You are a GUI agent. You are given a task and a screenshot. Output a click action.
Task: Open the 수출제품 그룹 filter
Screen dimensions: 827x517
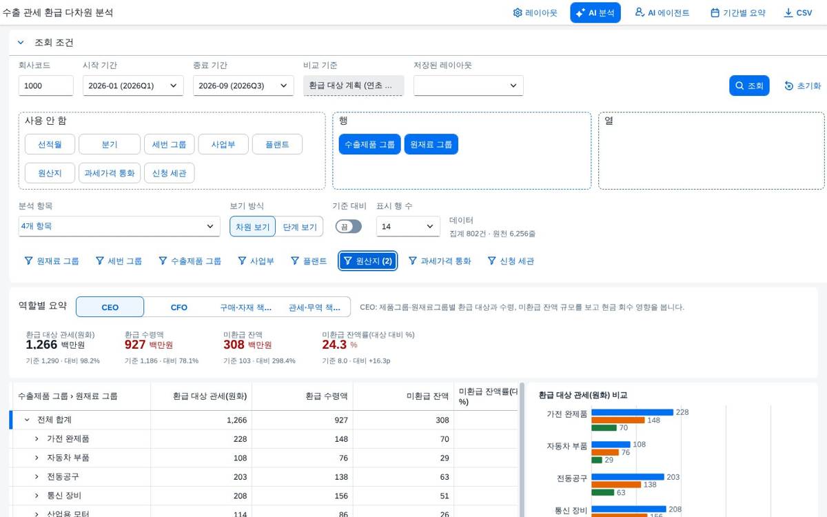click(x=190, y=261)
